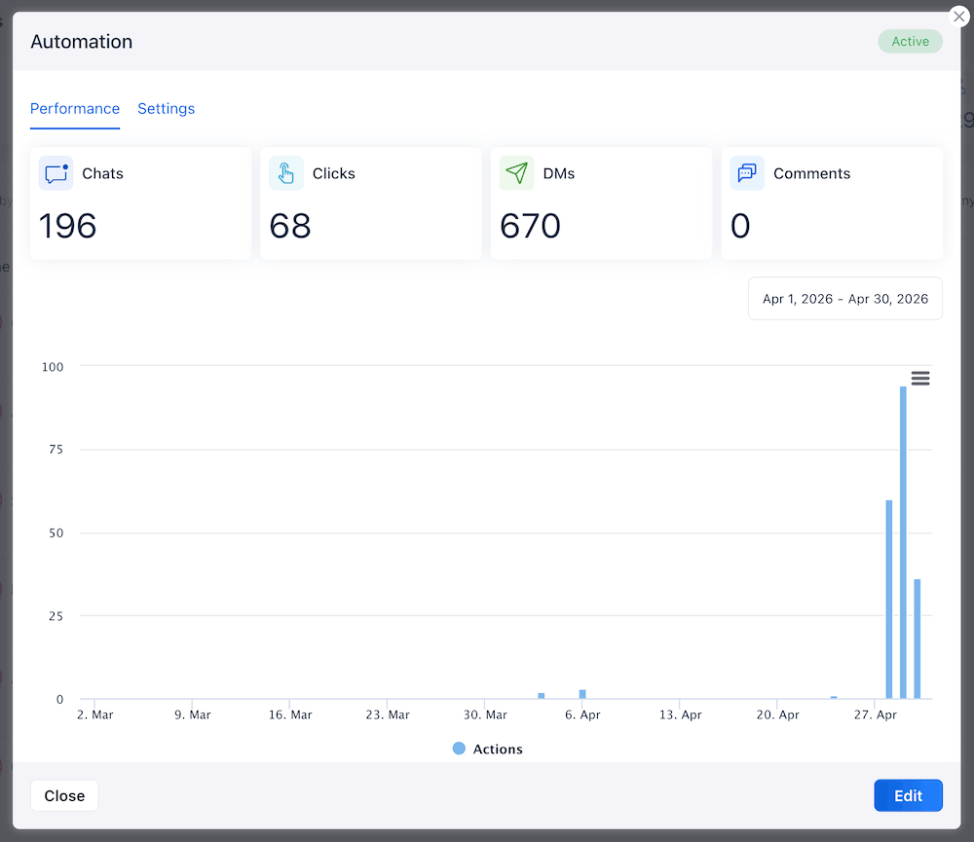Click the DMs paper plane icon

click(517, 173)
